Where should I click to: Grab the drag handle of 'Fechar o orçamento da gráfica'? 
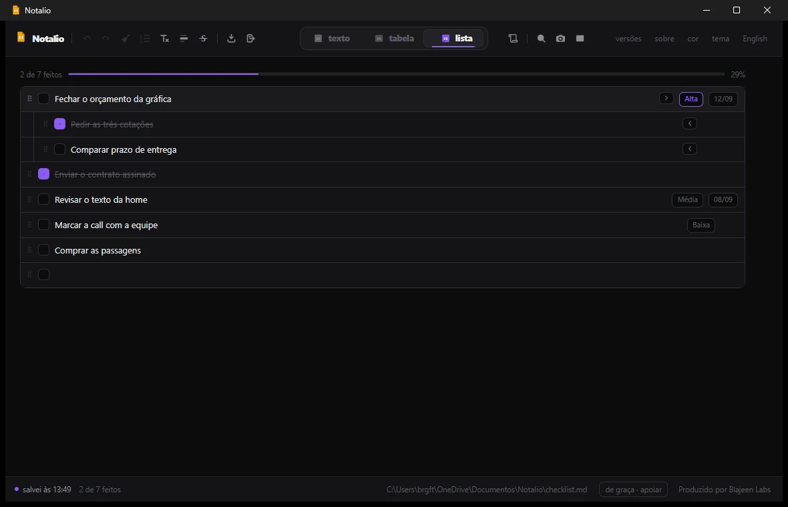click(x=29, y=99)
